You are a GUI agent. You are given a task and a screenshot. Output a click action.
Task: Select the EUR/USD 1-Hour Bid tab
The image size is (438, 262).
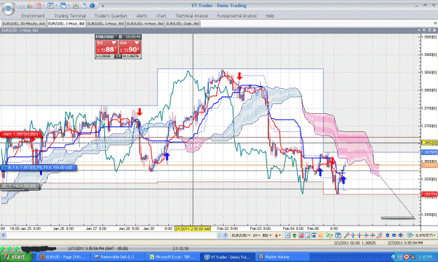[x=66, y=24]
